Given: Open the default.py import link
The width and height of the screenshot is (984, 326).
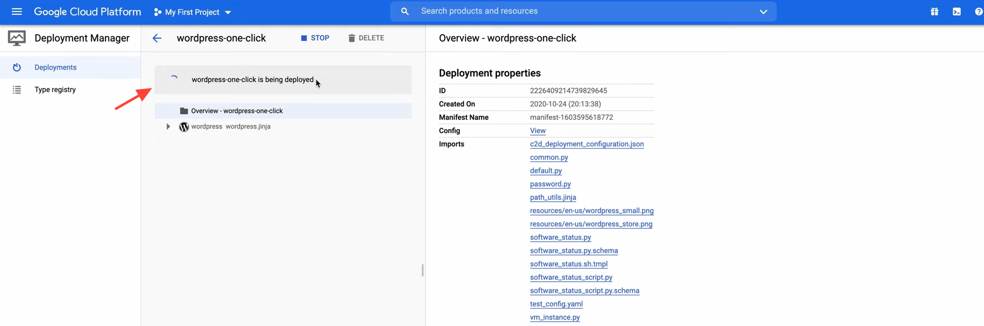Looking at the screenshot, I should (546, 171).
